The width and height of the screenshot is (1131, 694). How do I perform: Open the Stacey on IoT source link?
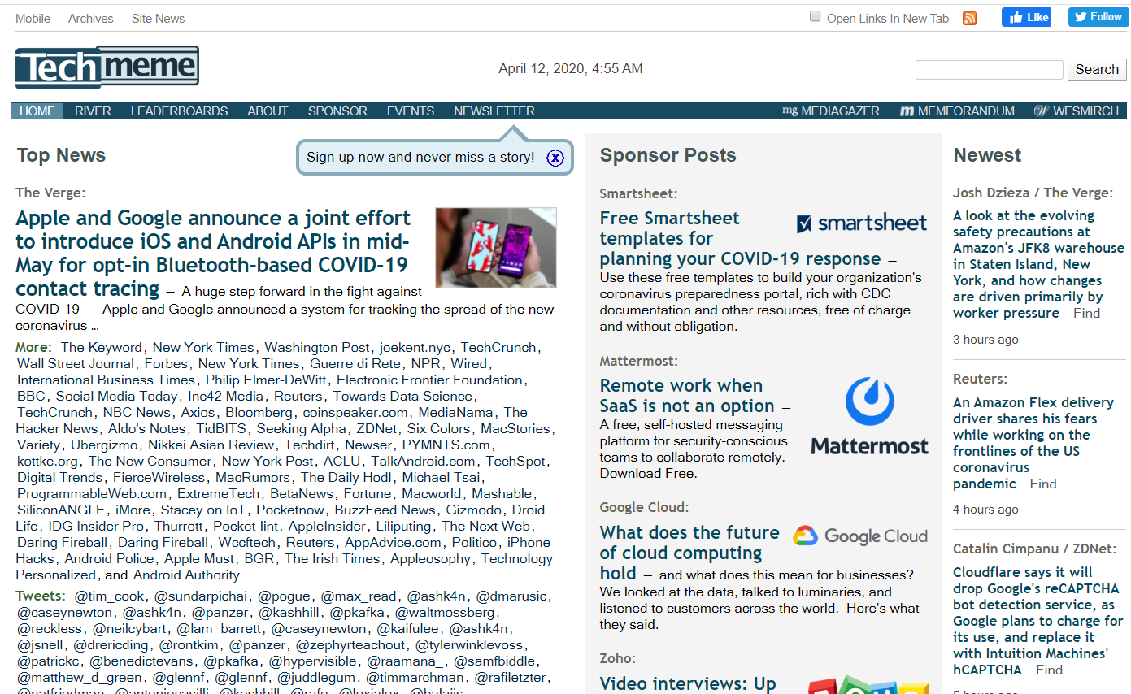[203, 510]
